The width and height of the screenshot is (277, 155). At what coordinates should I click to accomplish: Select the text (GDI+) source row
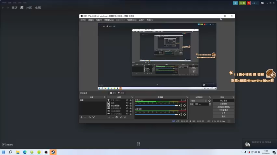pos(119,100)
